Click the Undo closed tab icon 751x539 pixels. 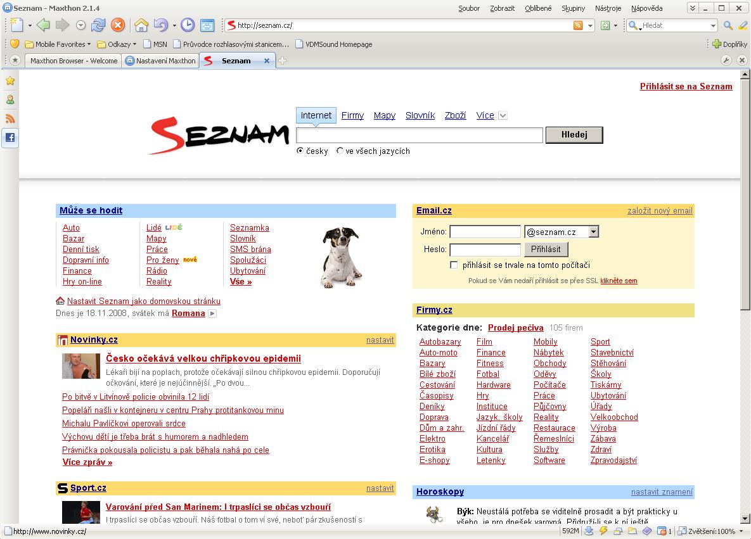coord(160,25)
